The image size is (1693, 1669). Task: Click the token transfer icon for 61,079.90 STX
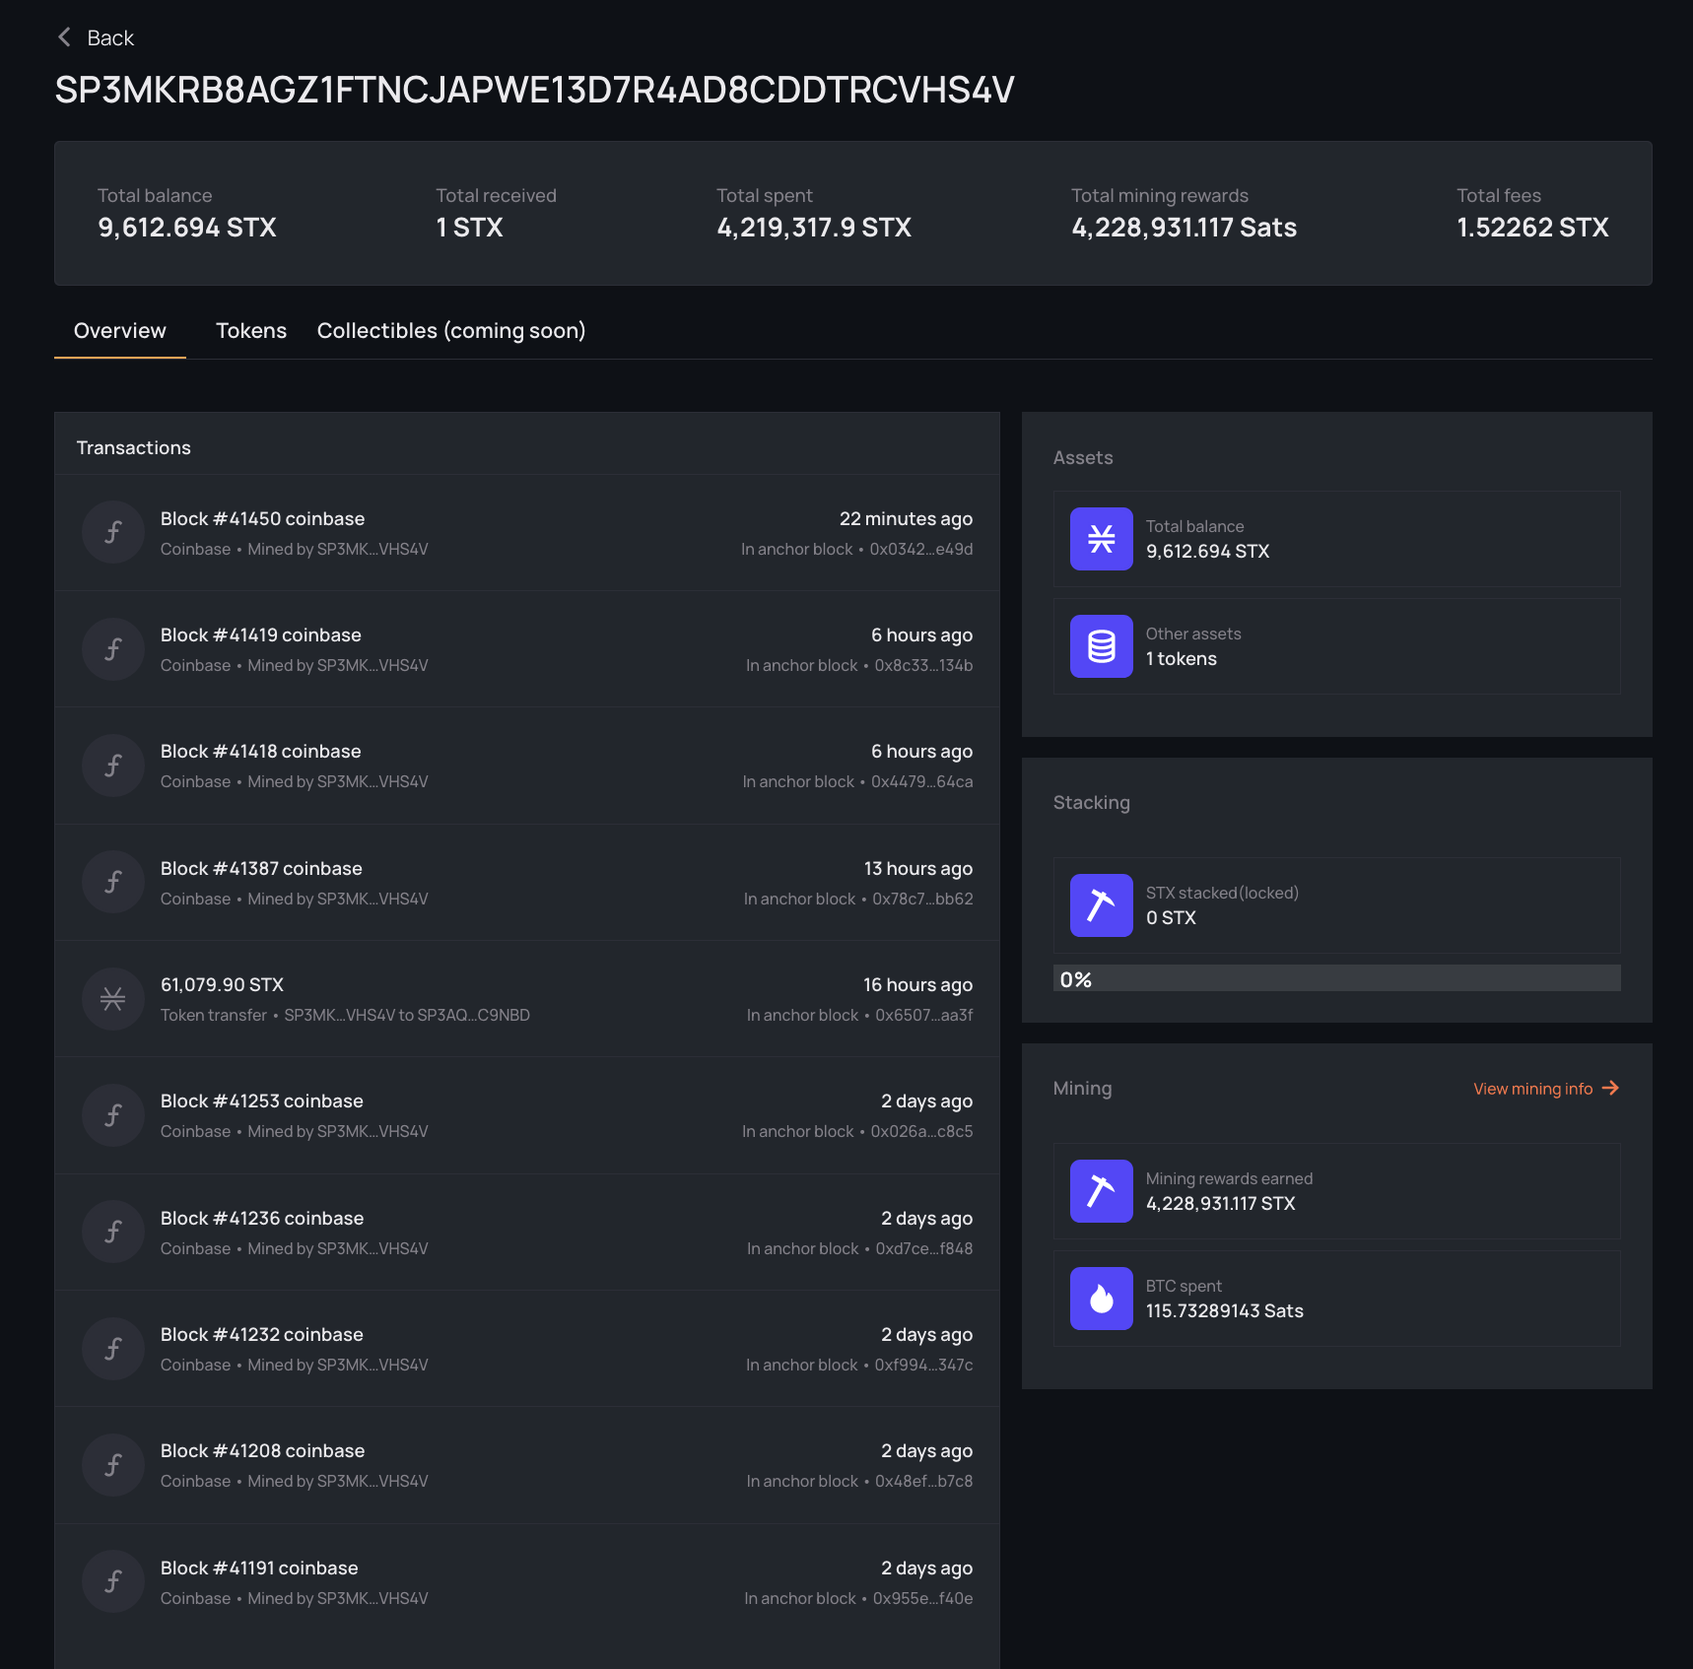click(x=113, y=999)
